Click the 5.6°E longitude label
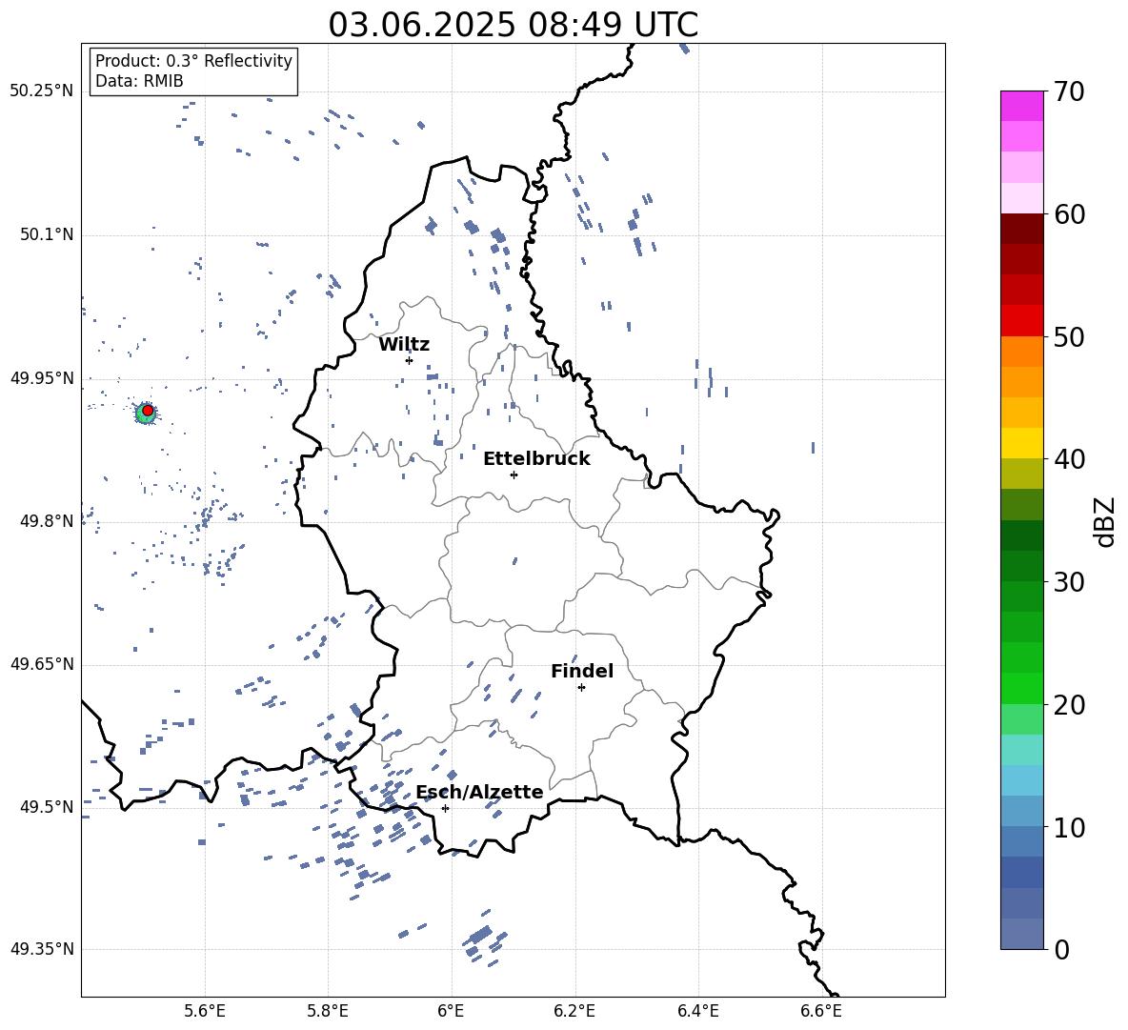Screen dimensions: 1128x1030 (205, 1012)
